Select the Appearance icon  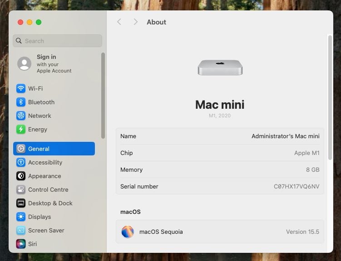click(21, 176)
